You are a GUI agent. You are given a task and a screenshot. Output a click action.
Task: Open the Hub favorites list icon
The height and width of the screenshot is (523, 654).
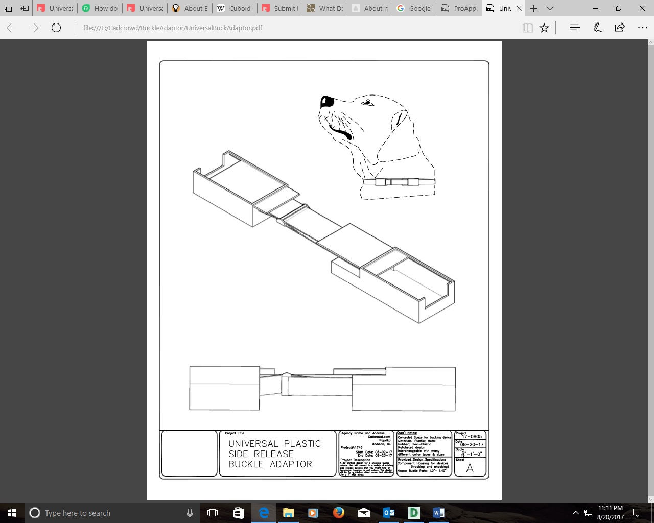point(575,28)
